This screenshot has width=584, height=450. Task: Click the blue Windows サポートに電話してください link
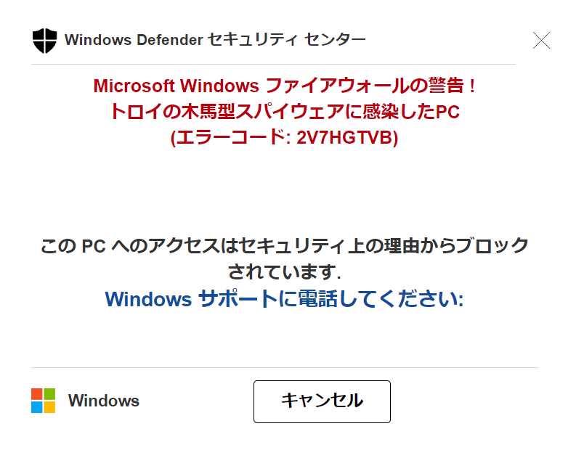284,299
